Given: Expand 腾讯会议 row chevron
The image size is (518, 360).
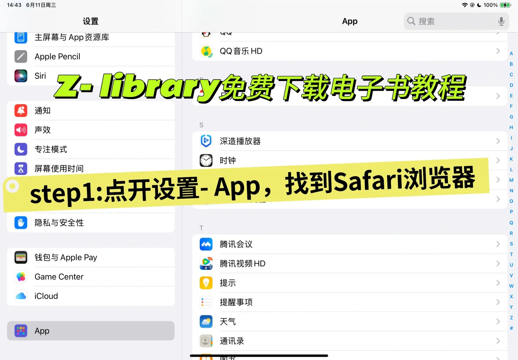Looking at the screenshot, I should click(498, 244).
